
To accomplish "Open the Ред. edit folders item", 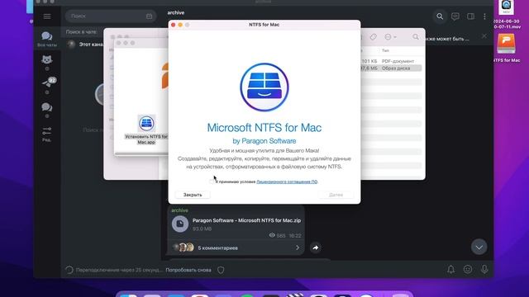I will (47, 134).
